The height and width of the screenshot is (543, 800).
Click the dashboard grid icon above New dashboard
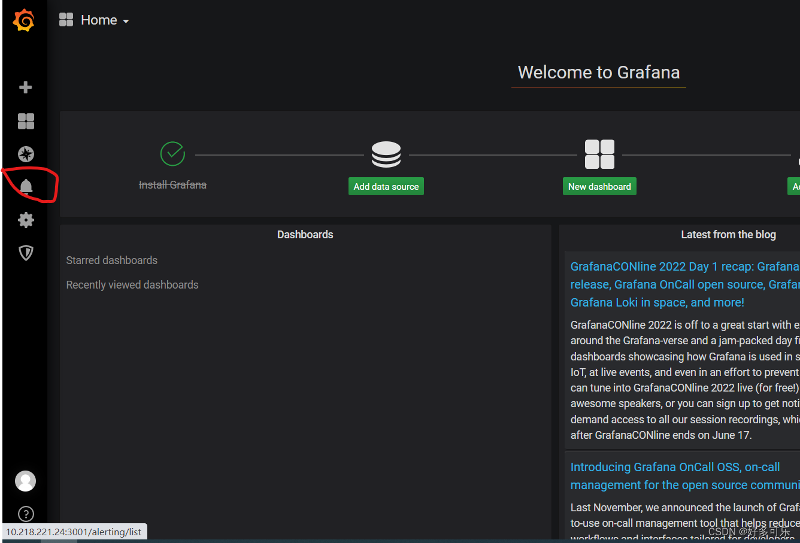point(599,154)
